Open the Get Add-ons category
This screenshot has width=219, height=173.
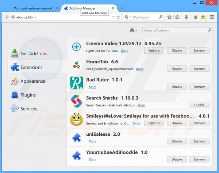coord(37,53)
